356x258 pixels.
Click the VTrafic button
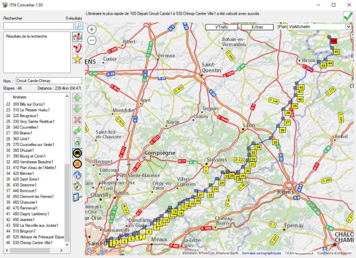pos(222,27)
